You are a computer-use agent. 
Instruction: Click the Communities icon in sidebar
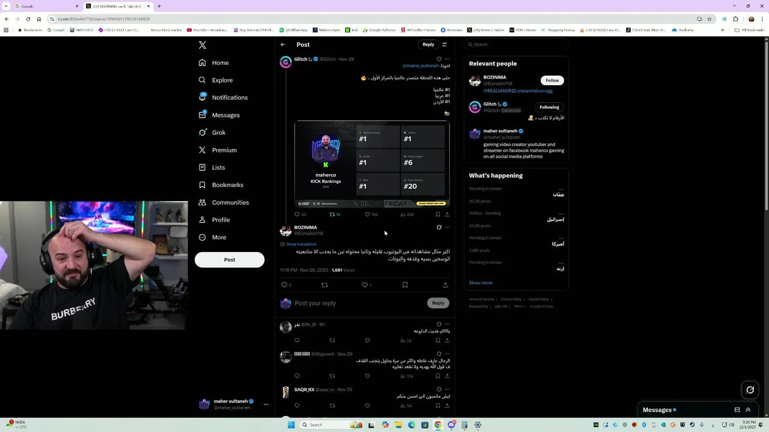tap(202, 202)
